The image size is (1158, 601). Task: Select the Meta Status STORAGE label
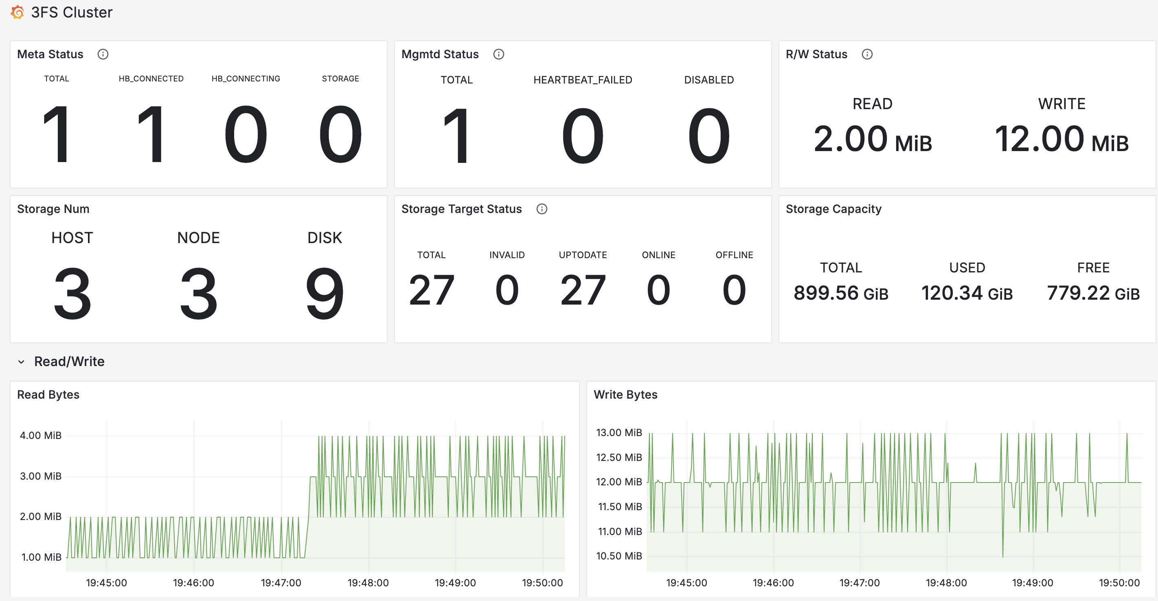click(340, 79)
